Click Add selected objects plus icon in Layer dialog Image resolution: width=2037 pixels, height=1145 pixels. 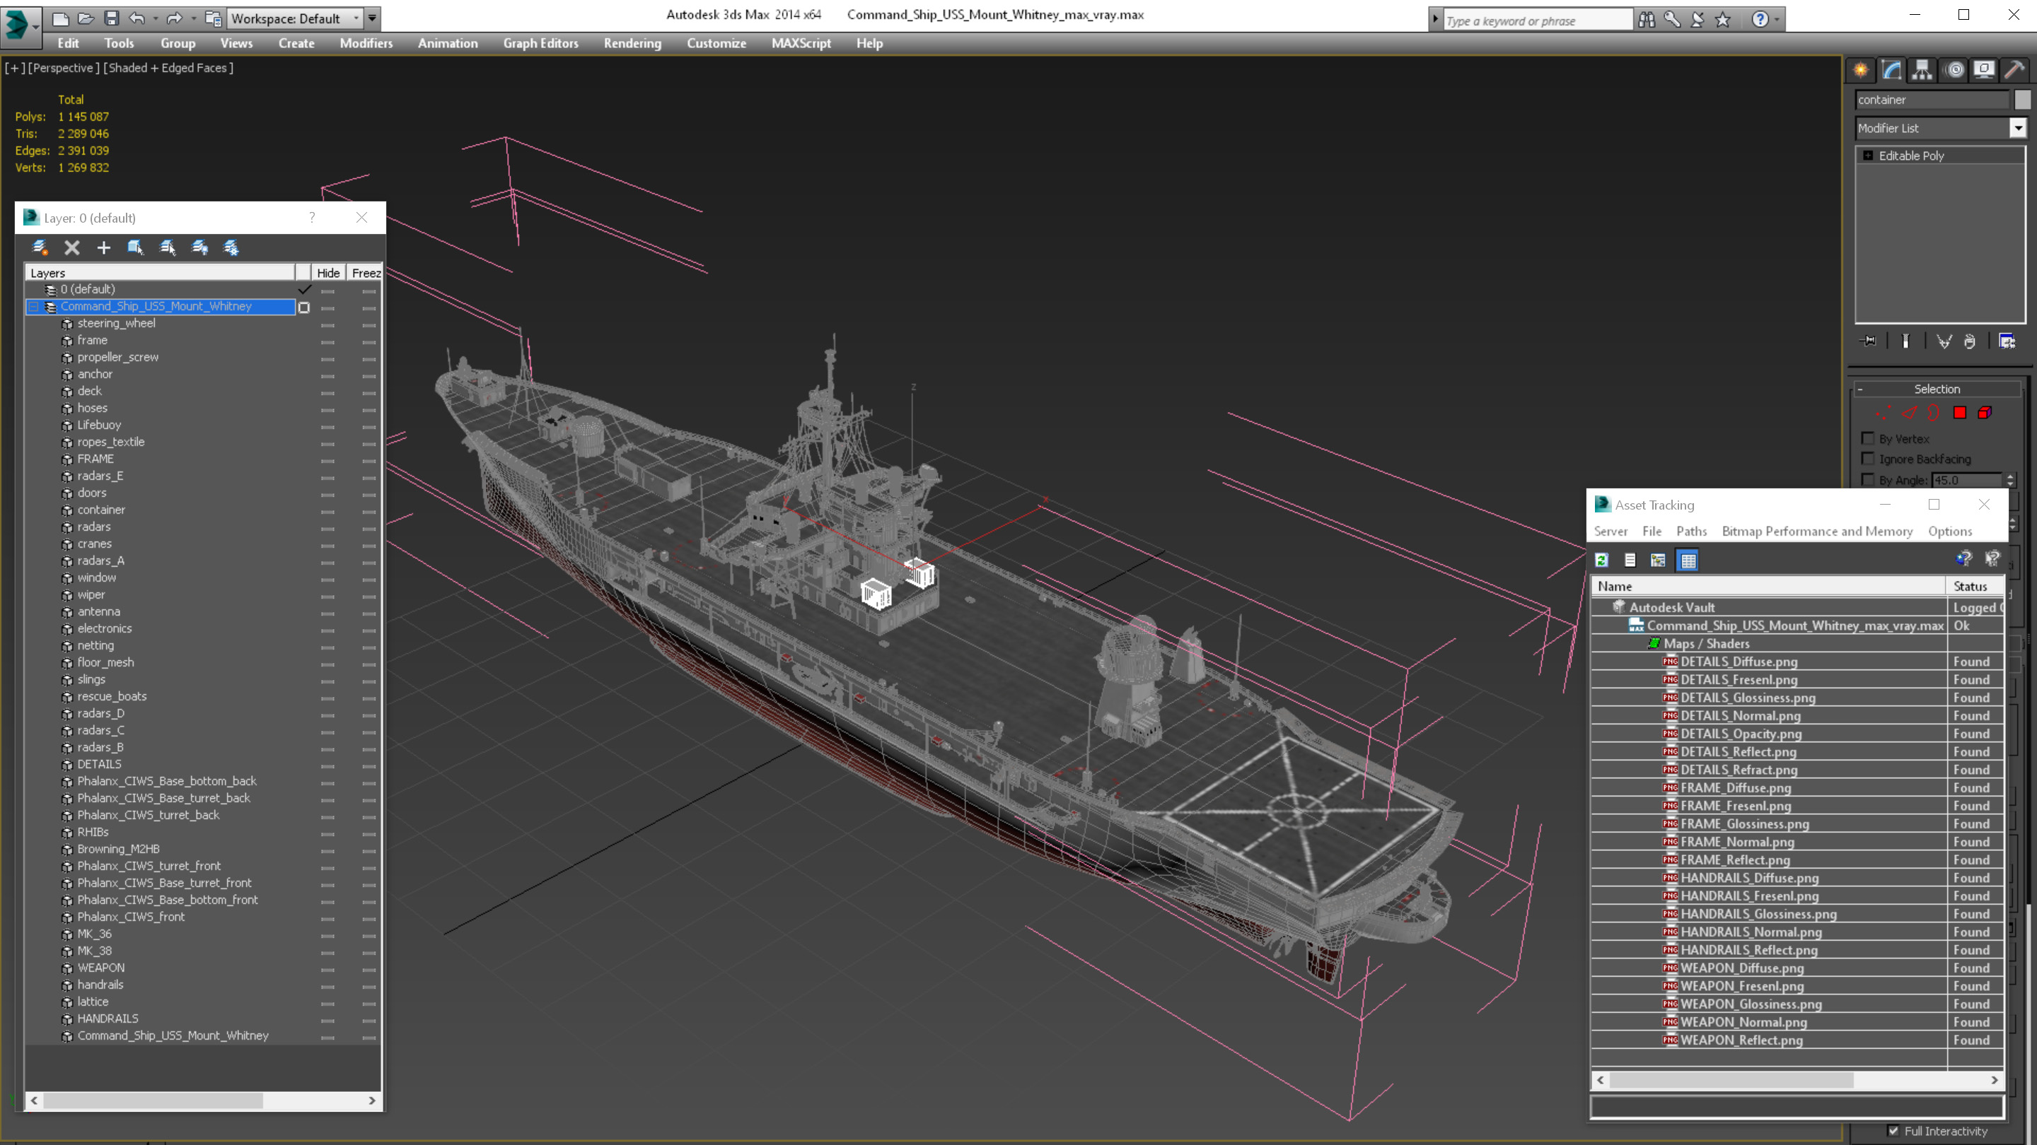(x=103, y=248)
